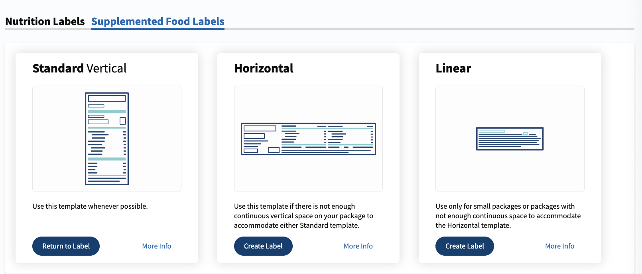Select the Linear label template illustration
The height and width of the screenshot is (274, 642).
510,139
